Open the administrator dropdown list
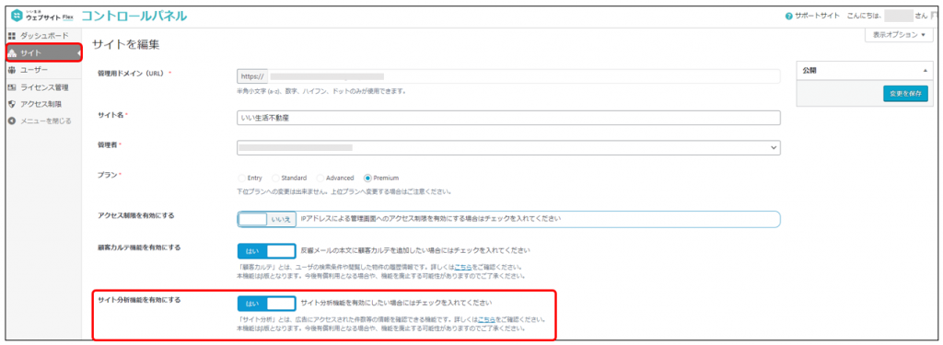This screenshot has height=345, width=943. (x=508, y=147)
